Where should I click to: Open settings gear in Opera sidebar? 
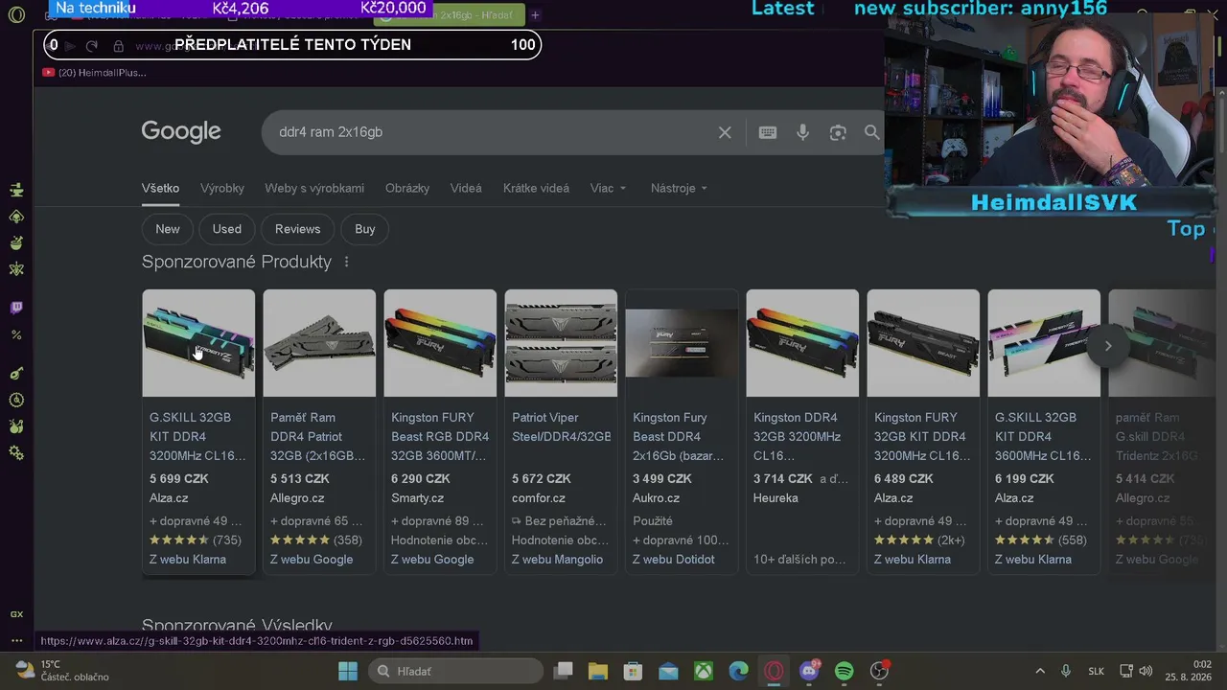pyautogui.click(x=16, y=452)
